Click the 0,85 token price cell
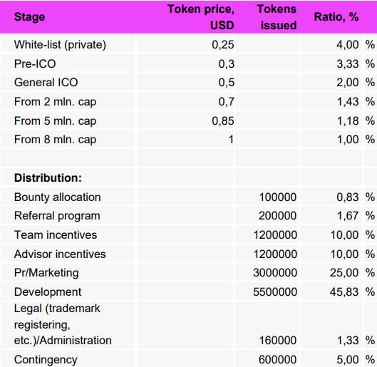Screen dimensions: 377x367 [223, 121]
